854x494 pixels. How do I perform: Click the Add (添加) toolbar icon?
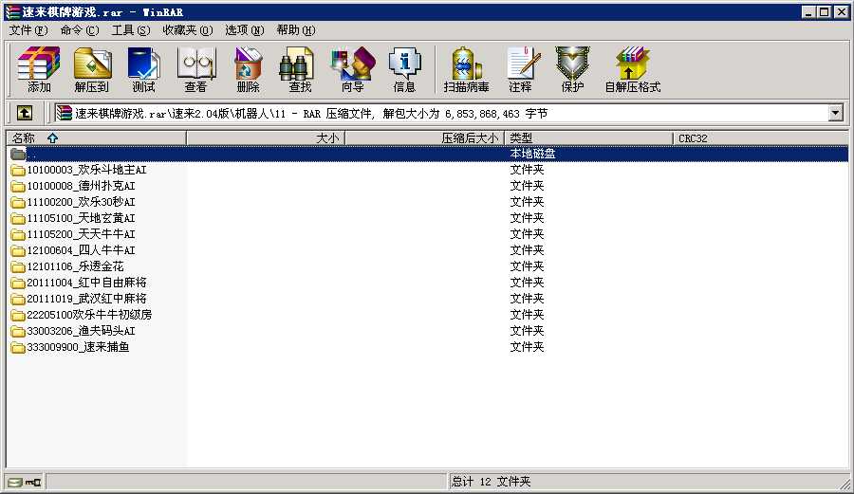(x=38, y=69)
